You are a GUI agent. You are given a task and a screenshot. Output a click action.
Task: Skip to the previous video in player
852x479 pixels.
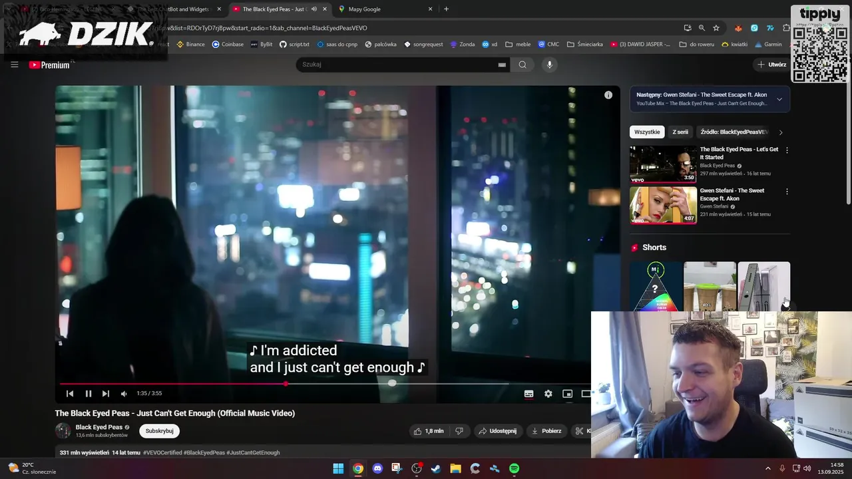pyautogui.click(x=70, y=394)
